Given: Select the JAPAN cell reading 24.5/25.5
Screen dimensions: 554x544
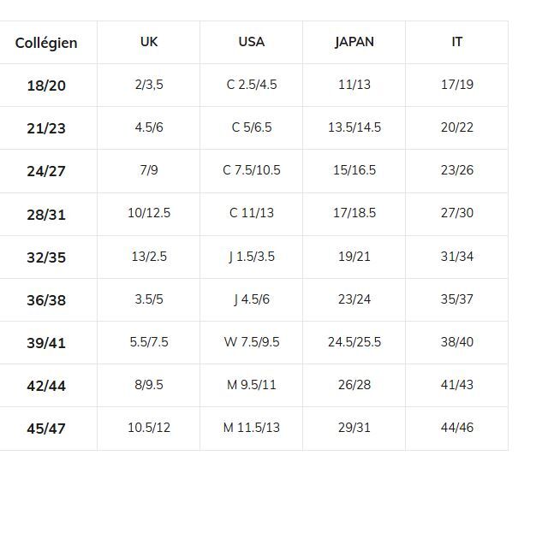Looking at the screenshot, I should pyautogui.click(x=354, y=342).
